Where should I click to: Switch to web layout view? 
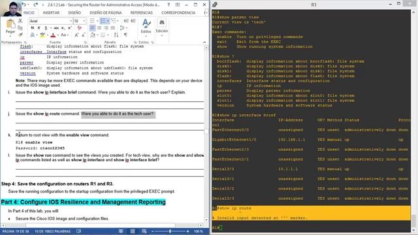(144, 231)
